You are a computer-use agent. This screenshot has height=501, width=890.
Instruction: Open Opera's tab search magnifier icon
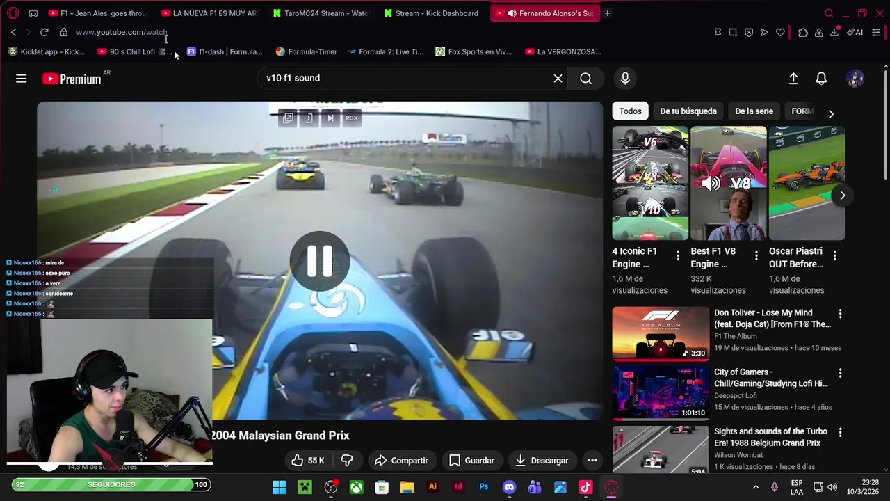pos(829,13)
